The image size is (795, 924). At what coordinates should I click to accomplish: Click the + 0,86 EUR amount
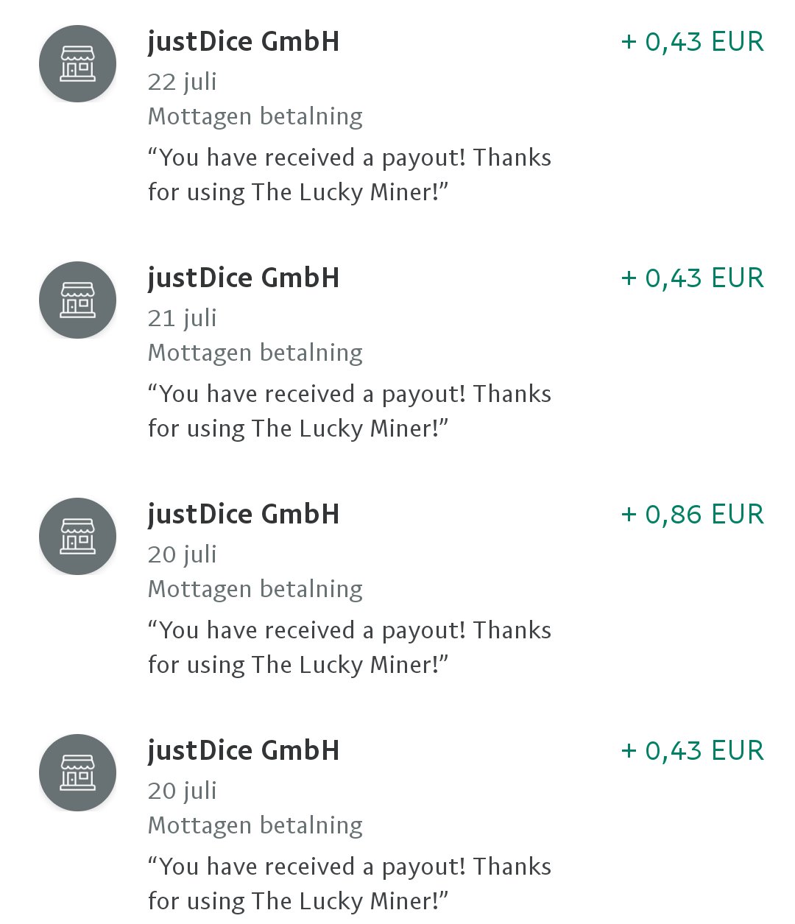pyautogui.click(x=692, y=515)
